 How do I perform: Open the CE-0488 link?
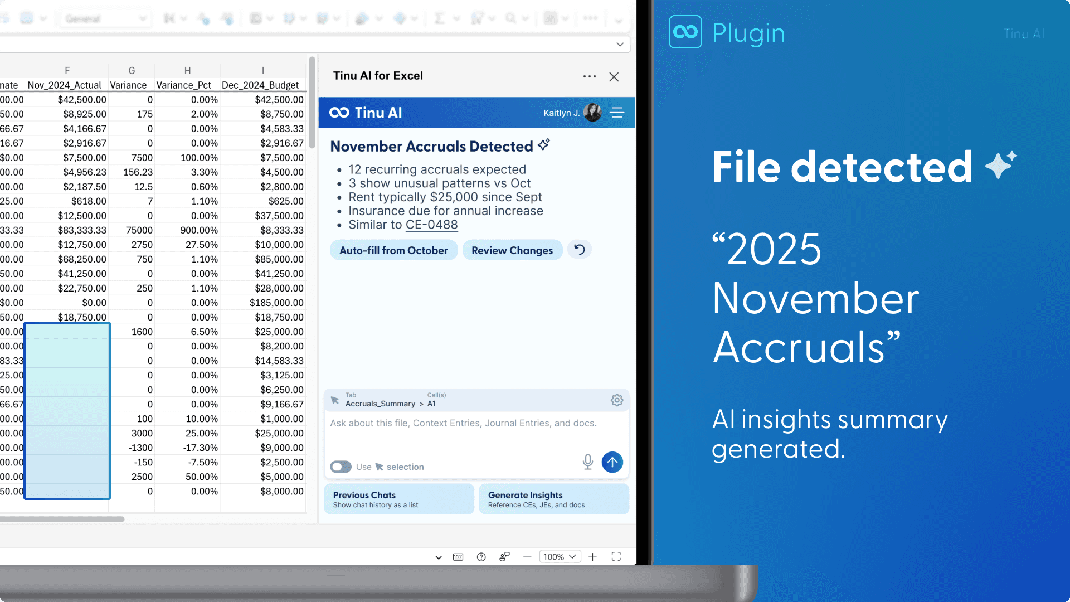coord(431,225)
